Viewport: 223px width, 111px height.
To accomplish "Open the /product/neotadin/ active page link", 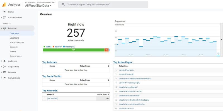I will coord(127,70).
